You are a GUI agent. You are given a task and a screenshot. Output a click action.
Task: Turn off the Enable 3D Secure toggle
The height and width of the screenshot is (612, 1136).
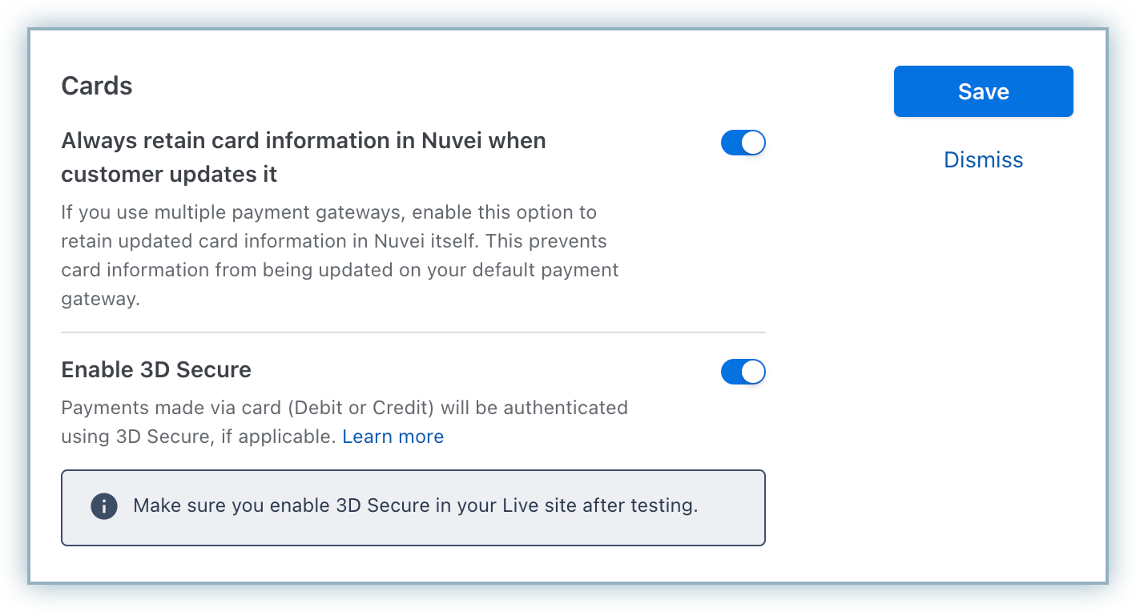click(x=743, y=372)
